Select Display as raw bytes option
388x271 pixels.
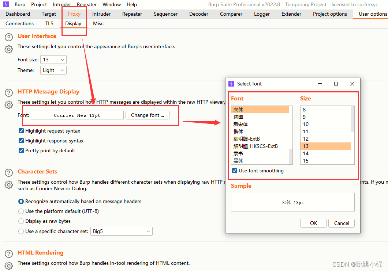pos(21,221)
